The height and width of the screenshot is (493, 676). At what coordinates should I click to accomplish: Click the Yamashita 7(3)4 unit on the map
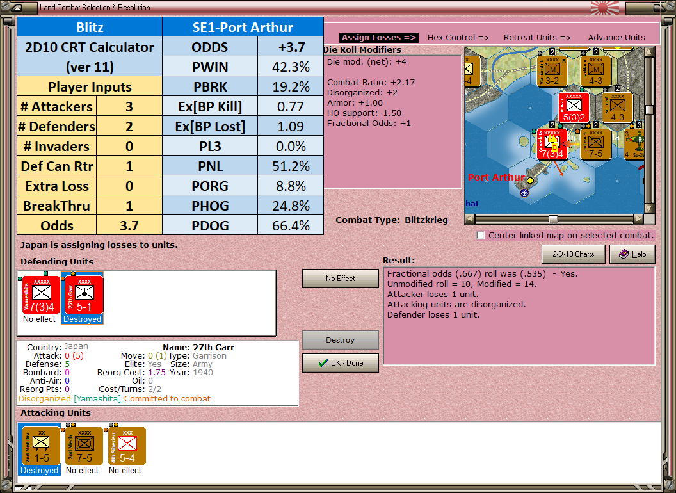552,144
